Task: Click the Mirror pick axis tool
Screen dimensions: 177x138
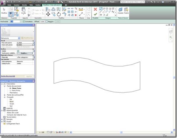Action: [59, 9]
